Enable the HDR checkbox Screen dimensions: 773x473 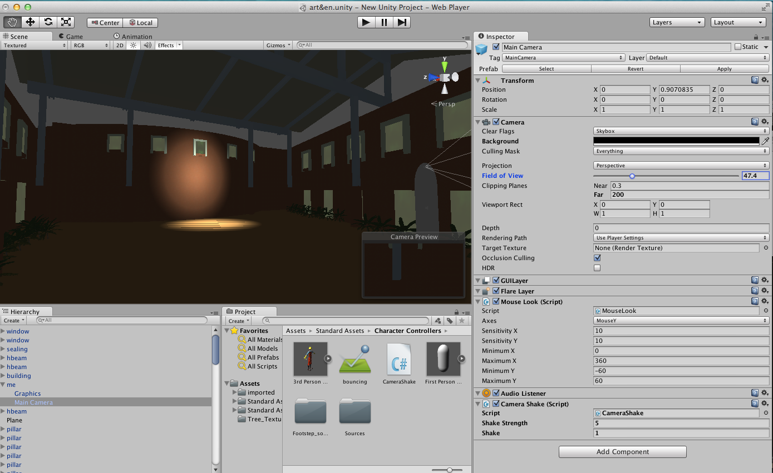(x=597, y=268)
